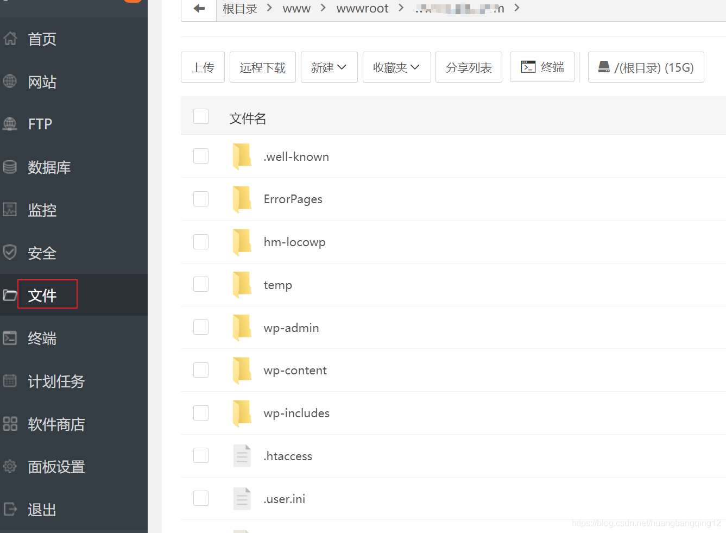Open 网站 in the sidebar
This screenshot has height=533, width=726.
(42, 82)
